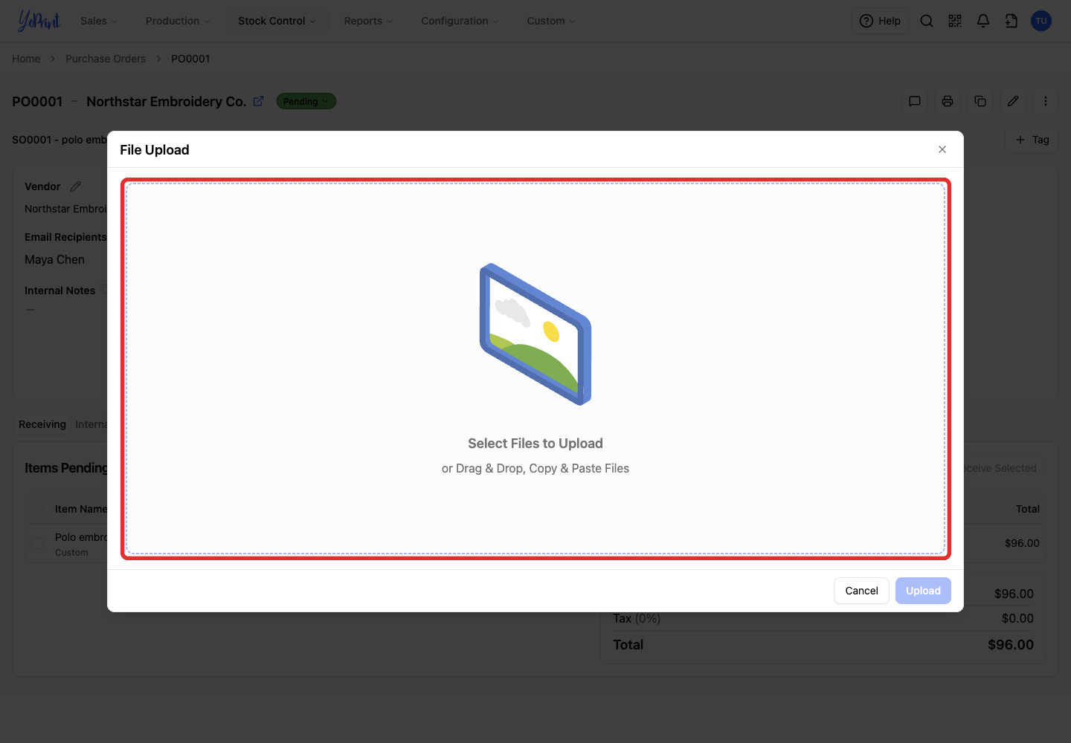Click the document icon beside the bell
Viewport: 1071px width, 743px height.
coord(1011,21)
